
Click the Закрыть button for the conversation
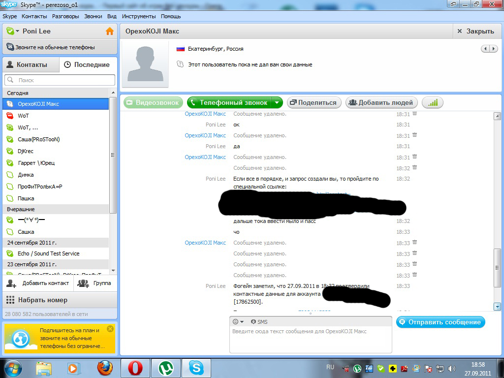(475, 31)
